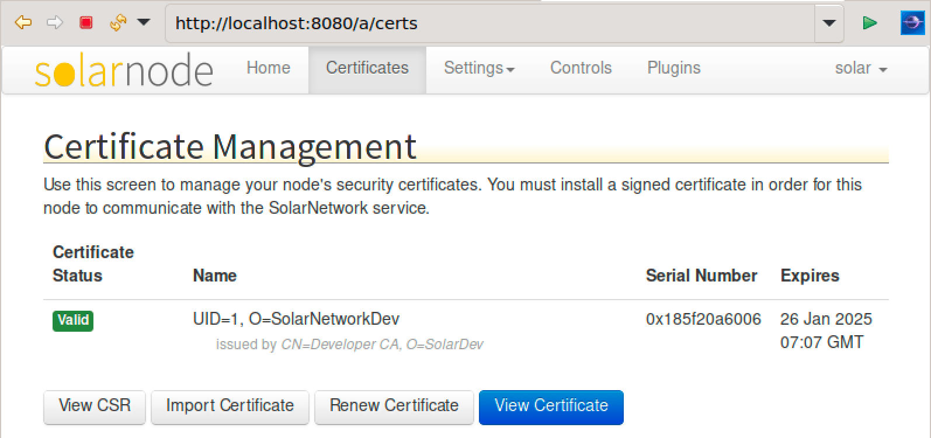This screenshot has width=931, height=438.
Task: Open the dropdown arrow beside the refresh icon
Action: pos(144,23)
